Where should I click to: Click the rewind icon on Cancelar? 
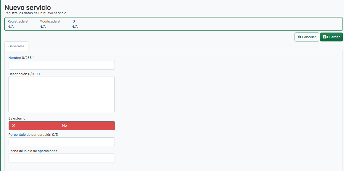300,37
